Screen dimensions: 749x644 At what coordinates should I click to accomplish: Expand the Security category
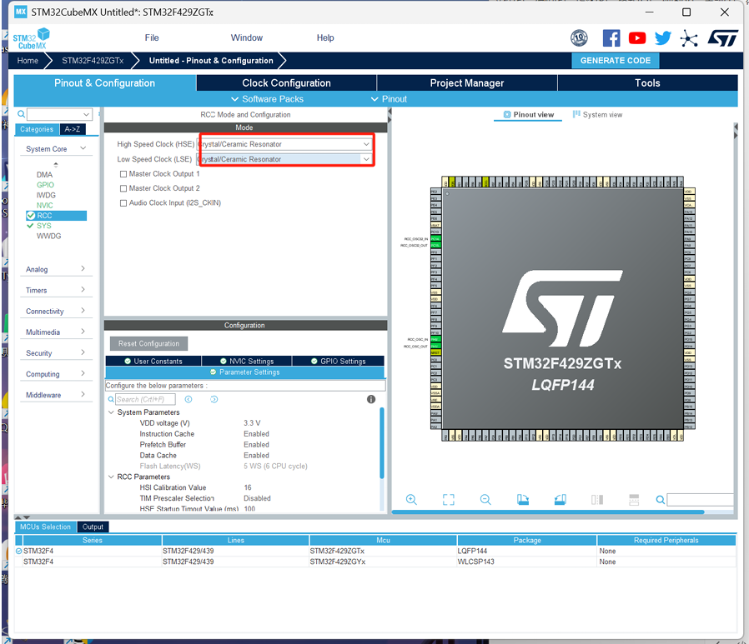point(83,352)
